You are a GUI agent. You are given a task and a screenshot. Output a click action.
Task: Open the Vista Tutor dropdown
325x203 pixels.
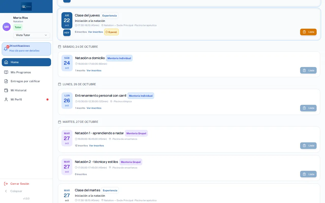click(x=31, y=35)
